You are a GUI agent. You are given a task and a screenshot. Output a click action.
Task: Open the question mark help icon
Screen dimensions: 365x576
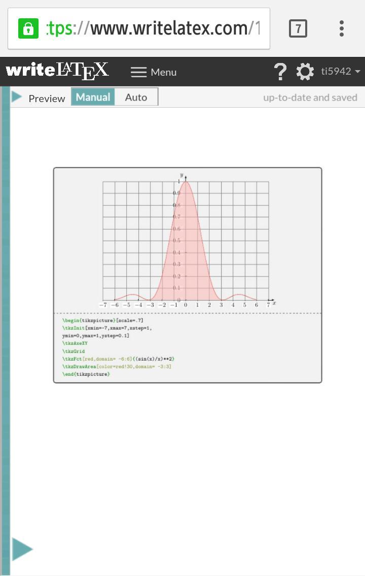click(x=280, y=71)
